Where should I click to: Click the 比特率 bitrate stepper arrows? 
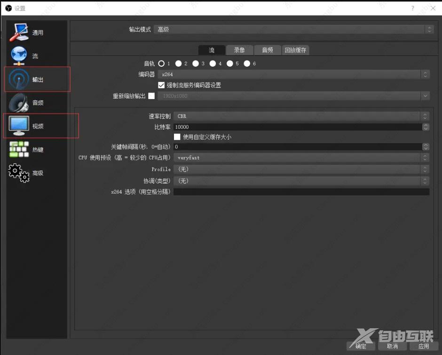point(426,127)
